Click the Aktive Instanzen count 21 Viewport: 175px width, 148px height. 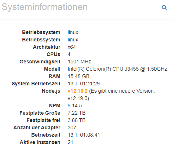coord(70,142)
